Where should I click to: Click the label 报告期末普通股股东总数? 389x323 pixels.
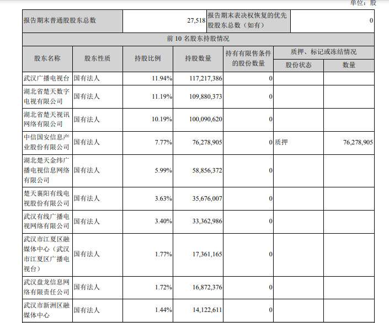coord(60,20)
